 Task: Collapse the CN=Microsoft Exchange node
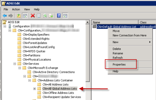[20, 68]
